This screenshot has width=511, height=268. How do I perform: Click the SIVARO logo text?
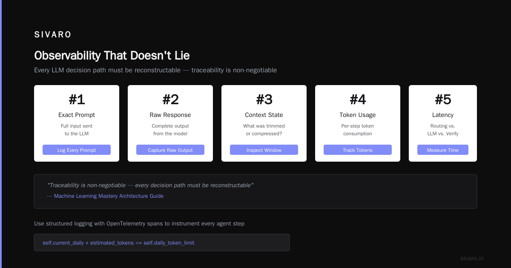point(53,35)
